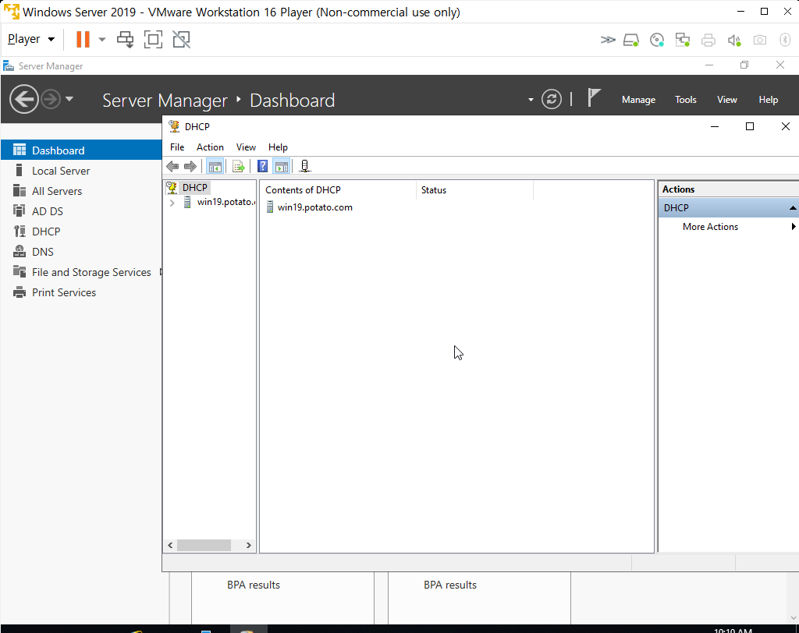Select win19.potato.com in Contents list
Image resolution: width=799 pixels, height=633 pixels.
(314, 207)
